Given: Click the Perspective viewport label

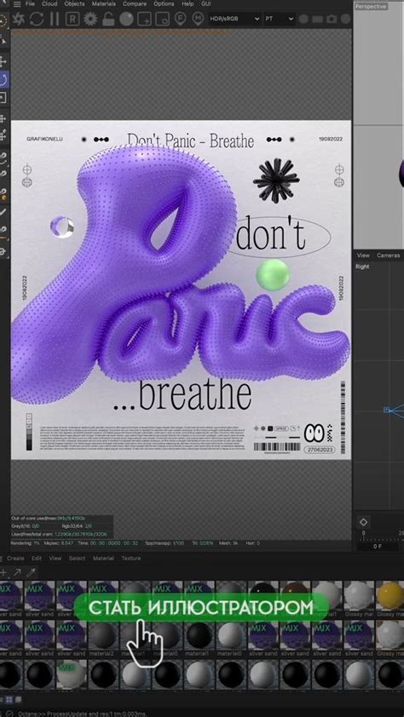Looking at the screenshot, I should (x=371, y=7).
